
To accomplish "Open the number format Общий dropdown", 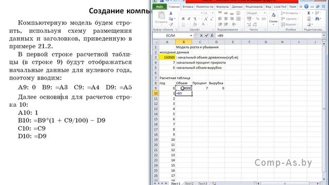I will [x=264, y=13].
